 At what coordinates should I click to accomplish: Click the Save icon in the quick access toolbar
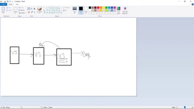click(5, 2)
